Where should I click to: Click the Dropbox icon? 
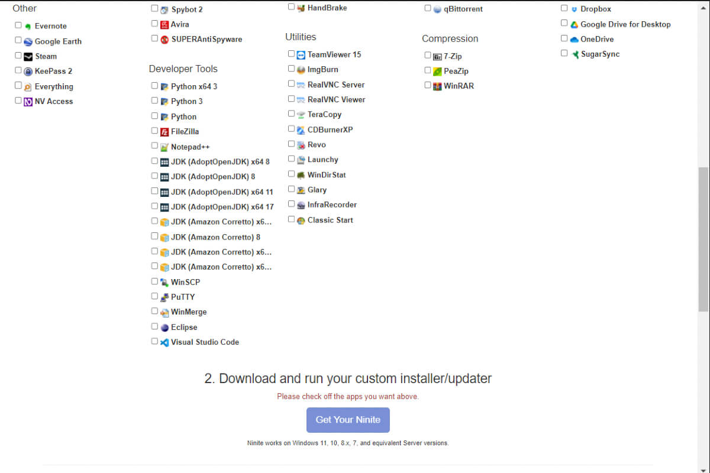[573, 9]
